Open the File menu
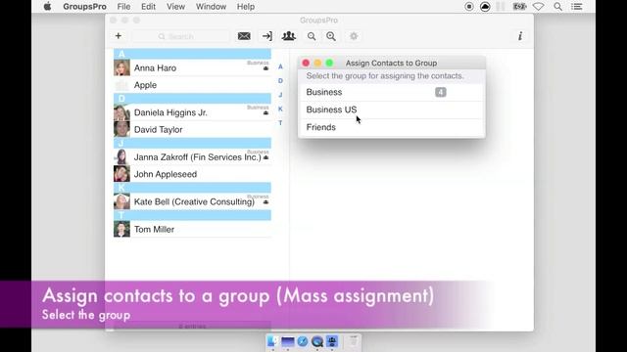 click(123, 7)
